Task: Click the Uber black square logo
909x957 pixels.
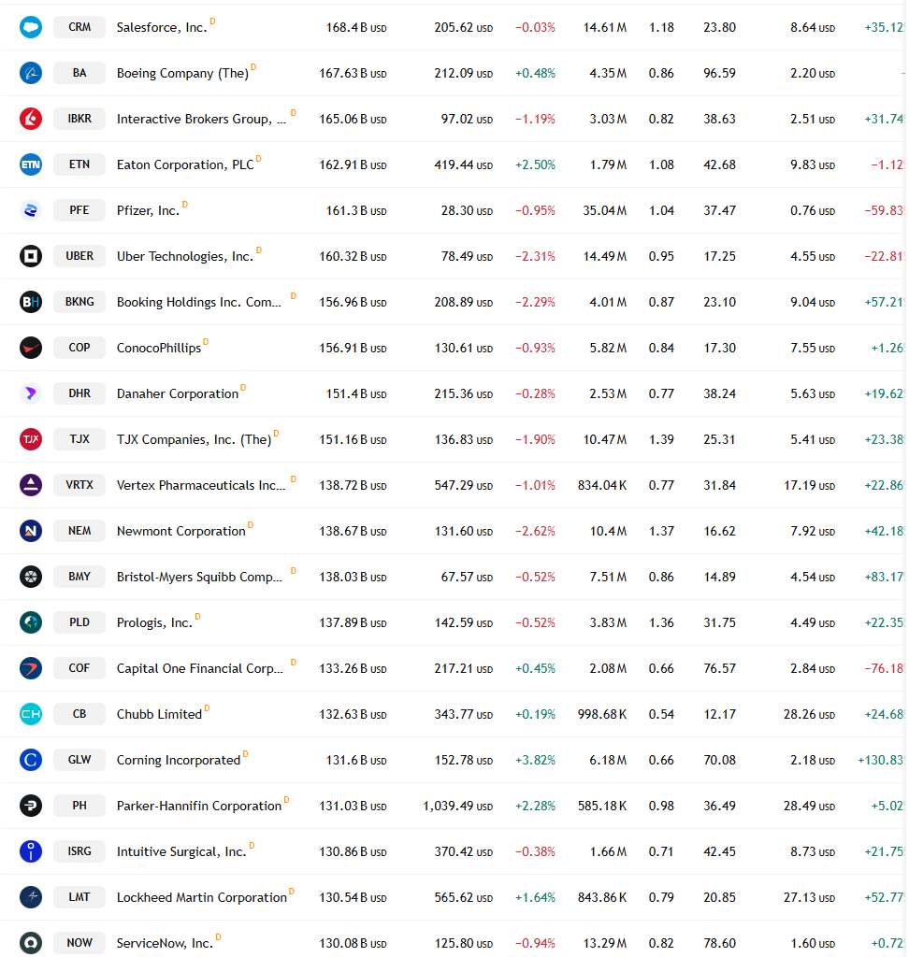Action: [31, 256]
